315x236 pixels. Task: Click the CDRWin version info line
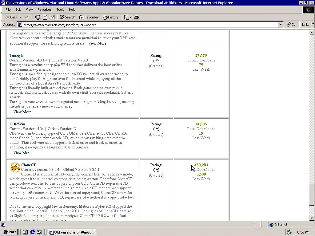42,129
